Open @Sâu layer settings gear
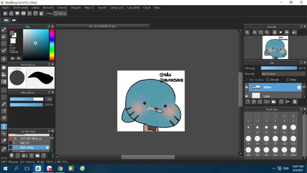The width and height of the screenshot is (307, 173). tap(299, 87)
